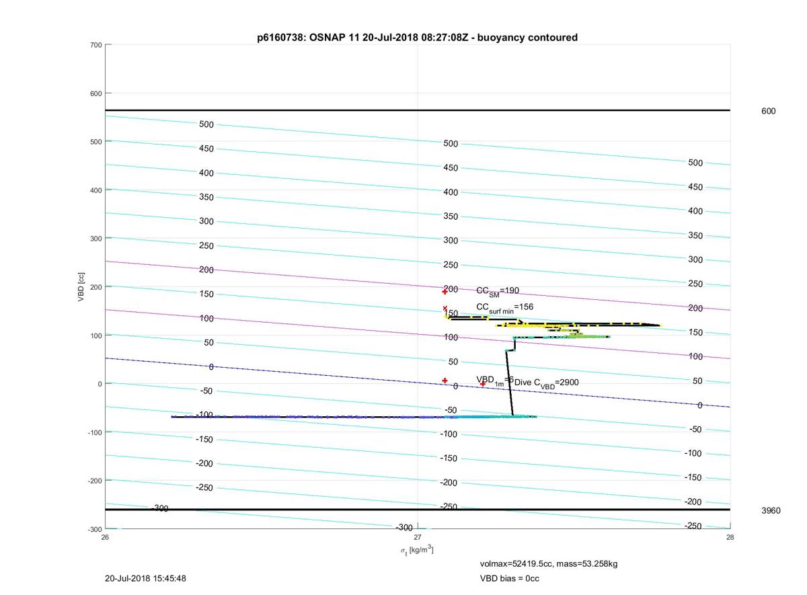Click the red x marker beside CC surf min

click(445, 309)
